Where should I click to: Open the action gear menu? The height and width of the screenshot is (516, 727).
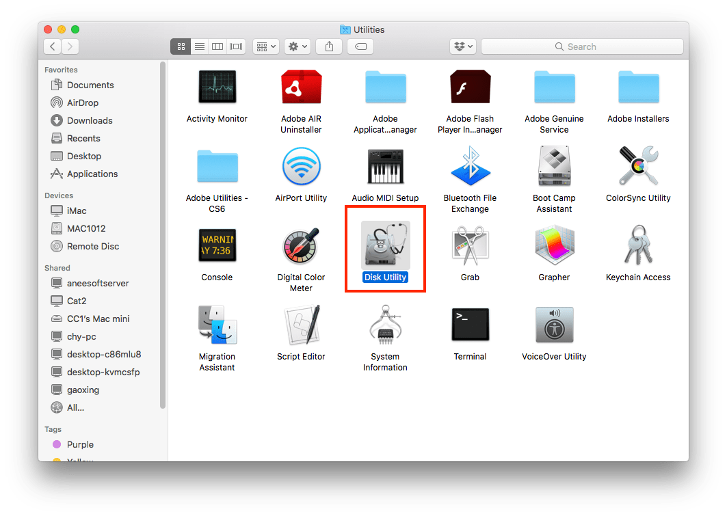297,46
